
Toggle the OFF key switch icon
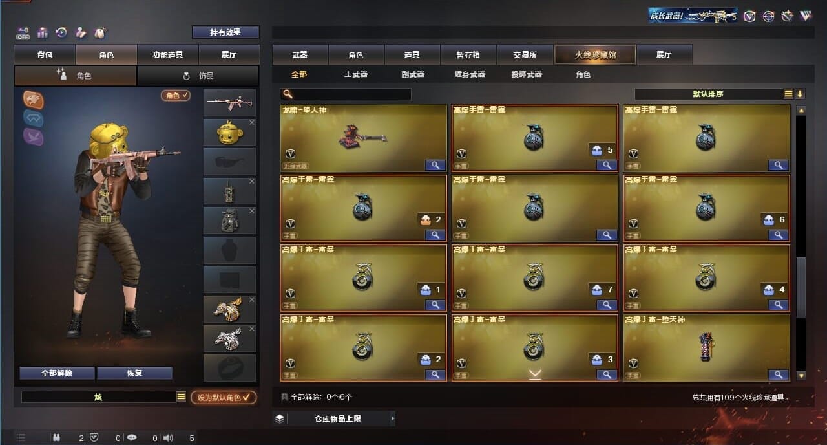click(23, 32)
